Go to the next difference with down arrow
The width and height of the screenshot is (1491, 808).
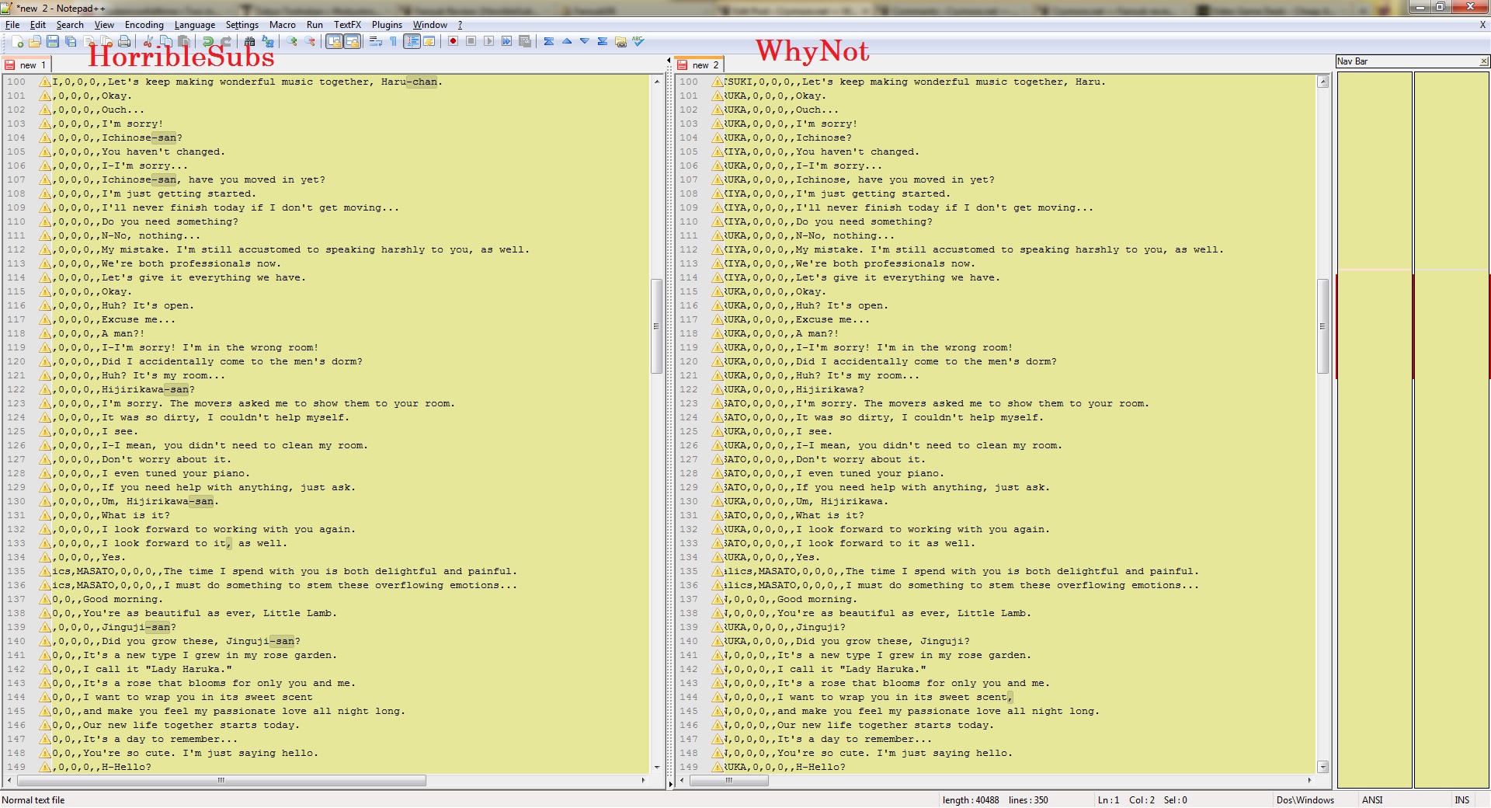[x=585, y=41]
